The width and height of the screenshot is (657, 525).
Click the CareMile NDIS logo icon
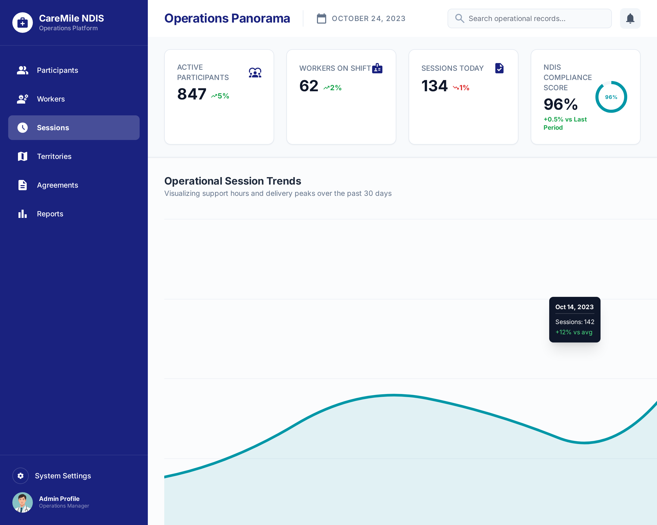click(23, 23)
